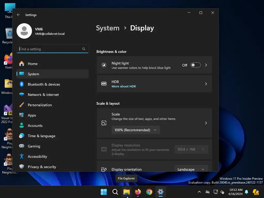Click the muted volume tray icon
This screenshot has width=264, height=198.
222,192
